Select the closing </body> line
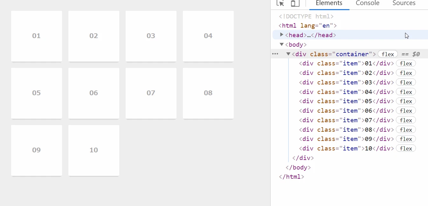This screenshot has width=428, height=206. coord(298,168)
